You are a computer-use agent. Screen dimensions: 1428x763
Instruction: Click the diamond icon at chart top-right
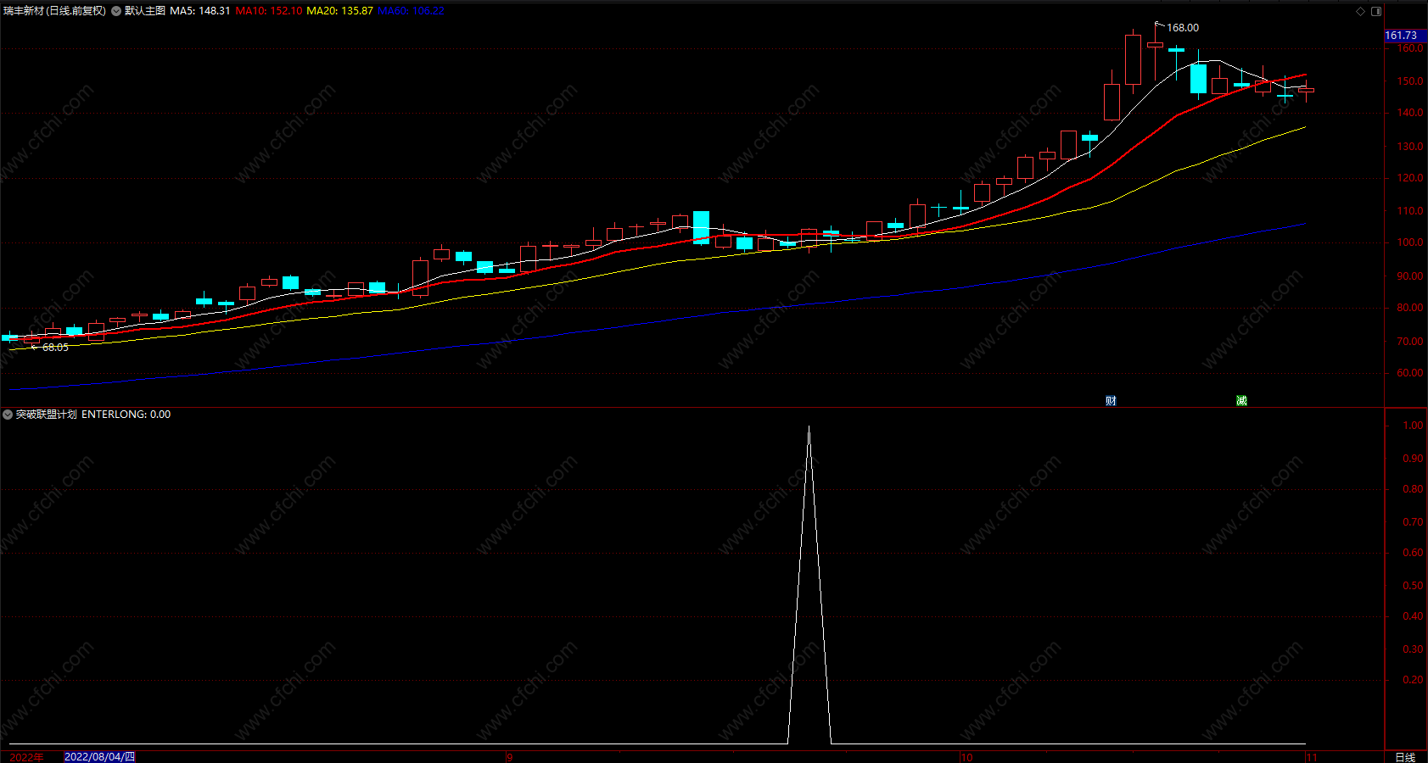pyautogui.click(x=1361, y=11)
